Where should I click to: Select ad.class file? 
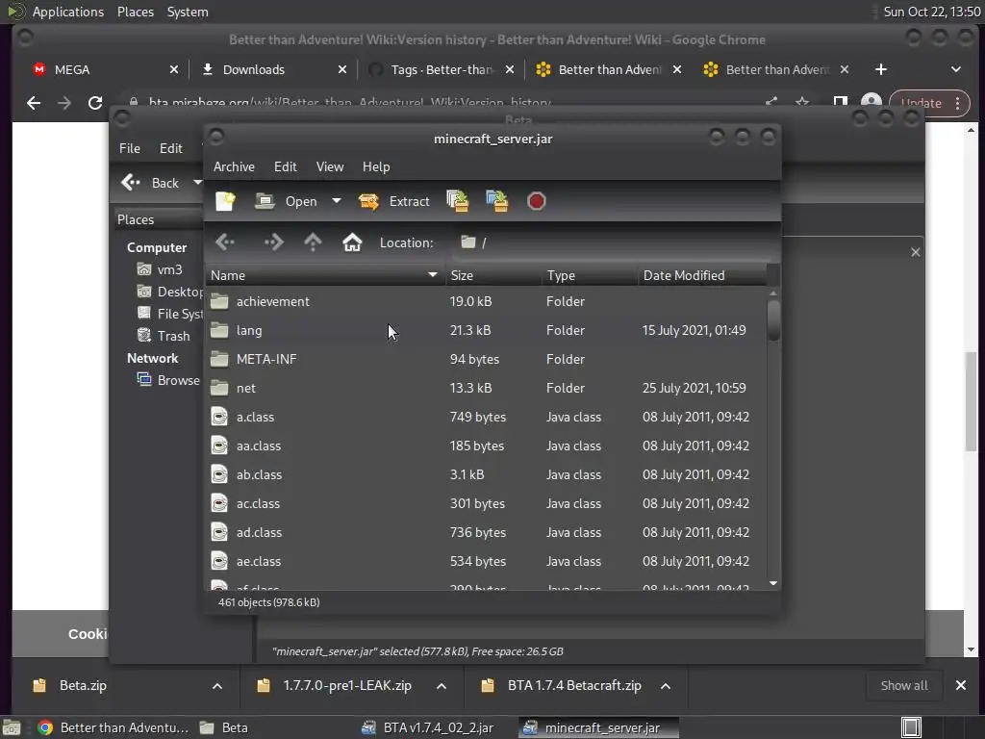click(486, 533)
